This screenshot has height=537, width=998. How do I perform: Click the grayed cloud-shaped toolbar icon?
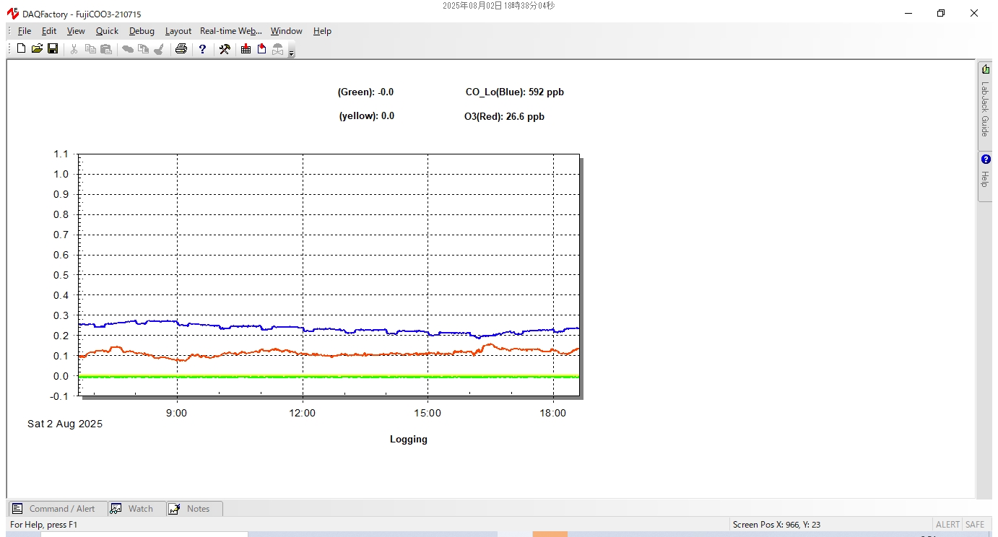point(127,48)
